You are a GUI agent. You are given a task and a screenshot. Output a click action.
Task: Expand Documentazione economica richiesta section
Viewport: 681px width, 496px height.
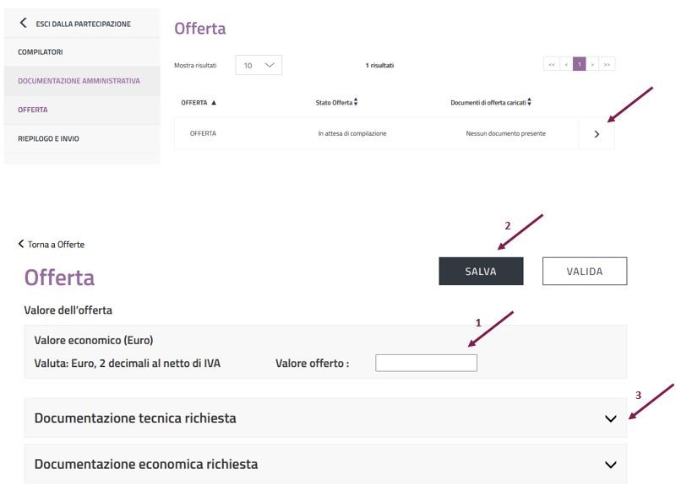611,464
